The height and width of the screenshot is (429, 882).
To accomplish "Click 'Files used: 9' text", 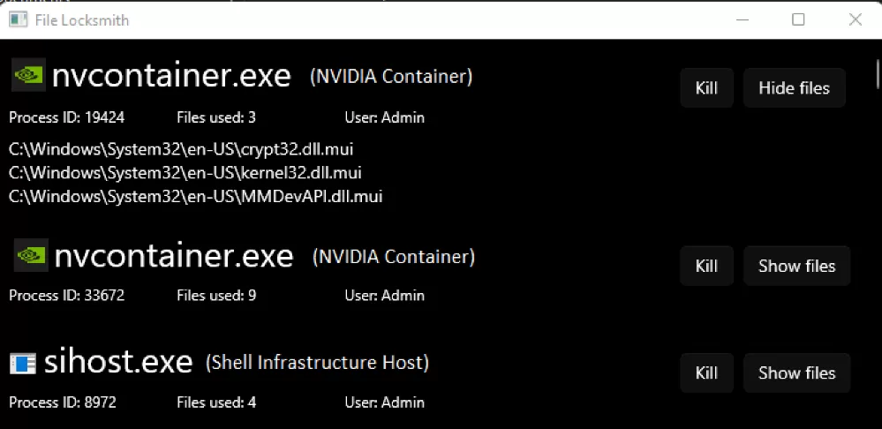I will click(x=216, y=295).
